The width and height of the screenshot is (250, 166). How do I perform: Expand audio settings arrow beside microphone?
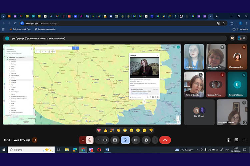click(x=82, y=140)
